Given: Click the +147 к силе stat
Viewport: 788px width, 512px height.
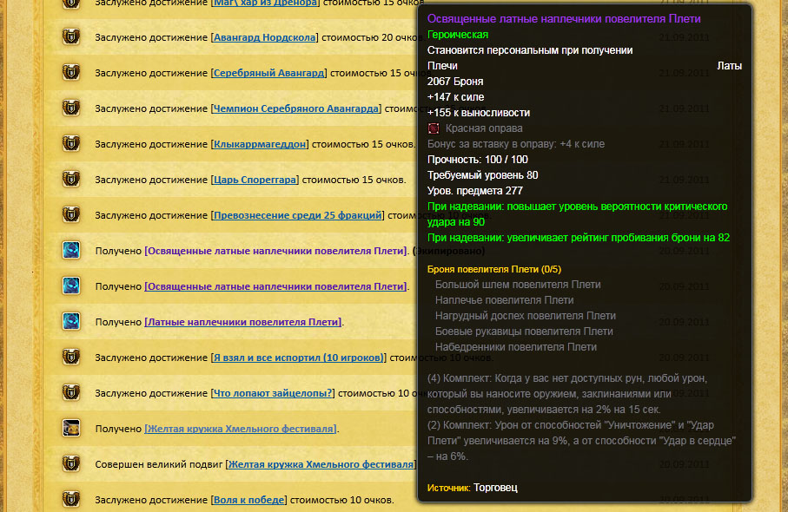Looking at the screenshot, I should (x=455, y=97).
